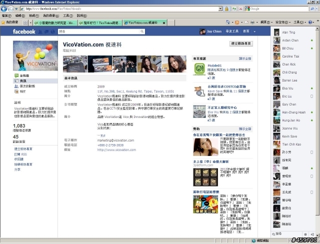Click the Jay Chien profile link
Screen dimensions: 320x244
[210, 31]
